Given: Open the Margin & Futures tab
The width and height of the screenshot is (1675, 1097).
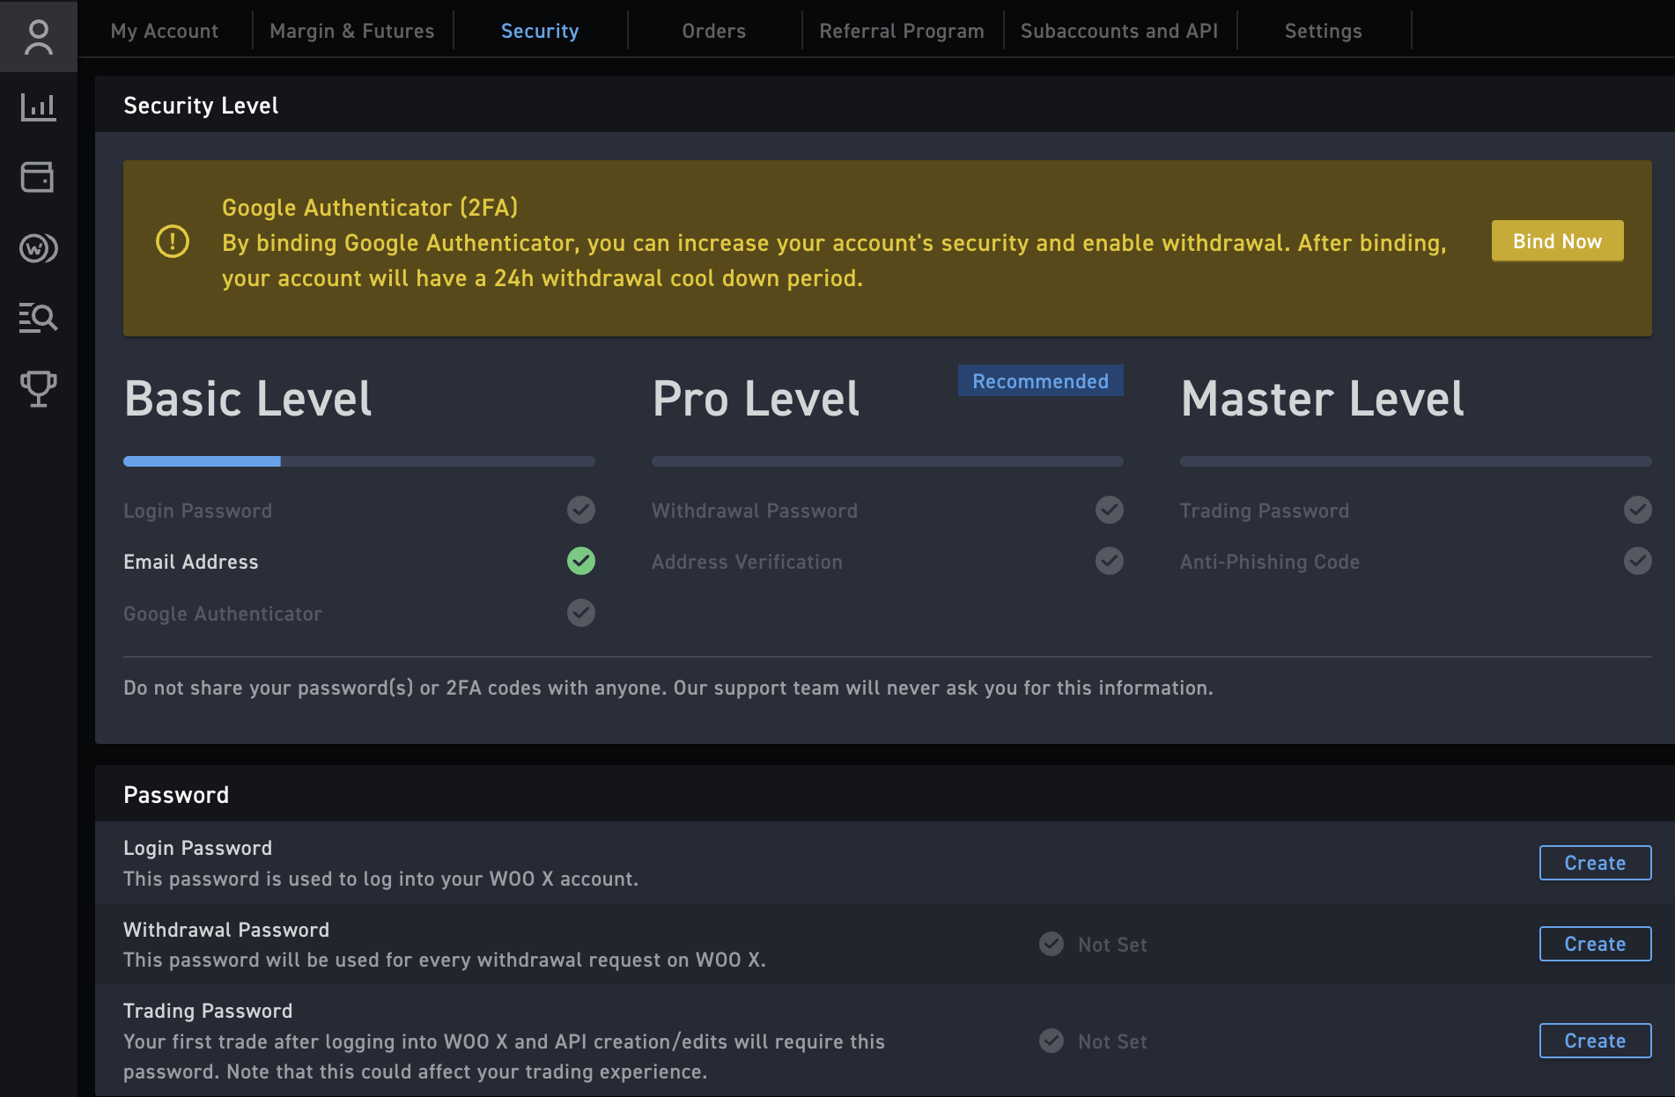Looking at the screenshot, I should [x=352, y=31].
